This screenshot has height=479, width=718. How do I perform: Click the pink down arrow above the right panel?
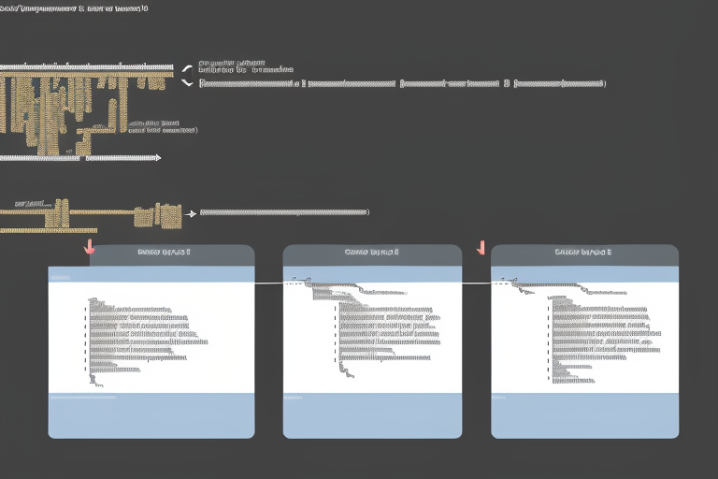click(x=481, y=247)
